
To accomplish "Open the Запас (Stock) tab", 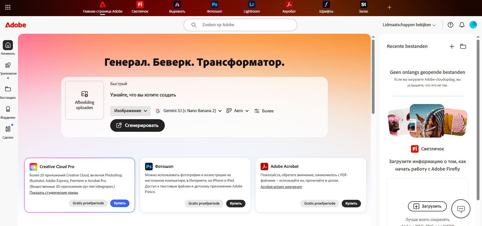I will tap(363, 7).
